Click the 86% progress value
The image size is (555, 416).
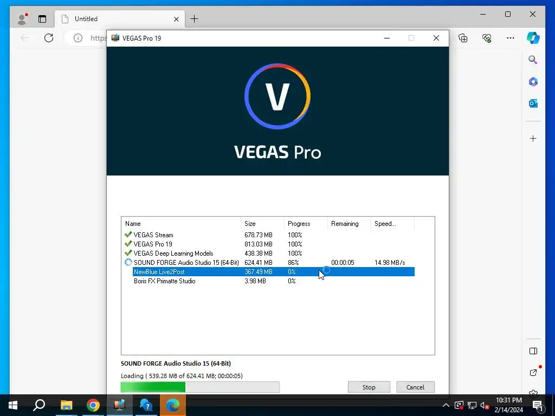pos(293,263)
